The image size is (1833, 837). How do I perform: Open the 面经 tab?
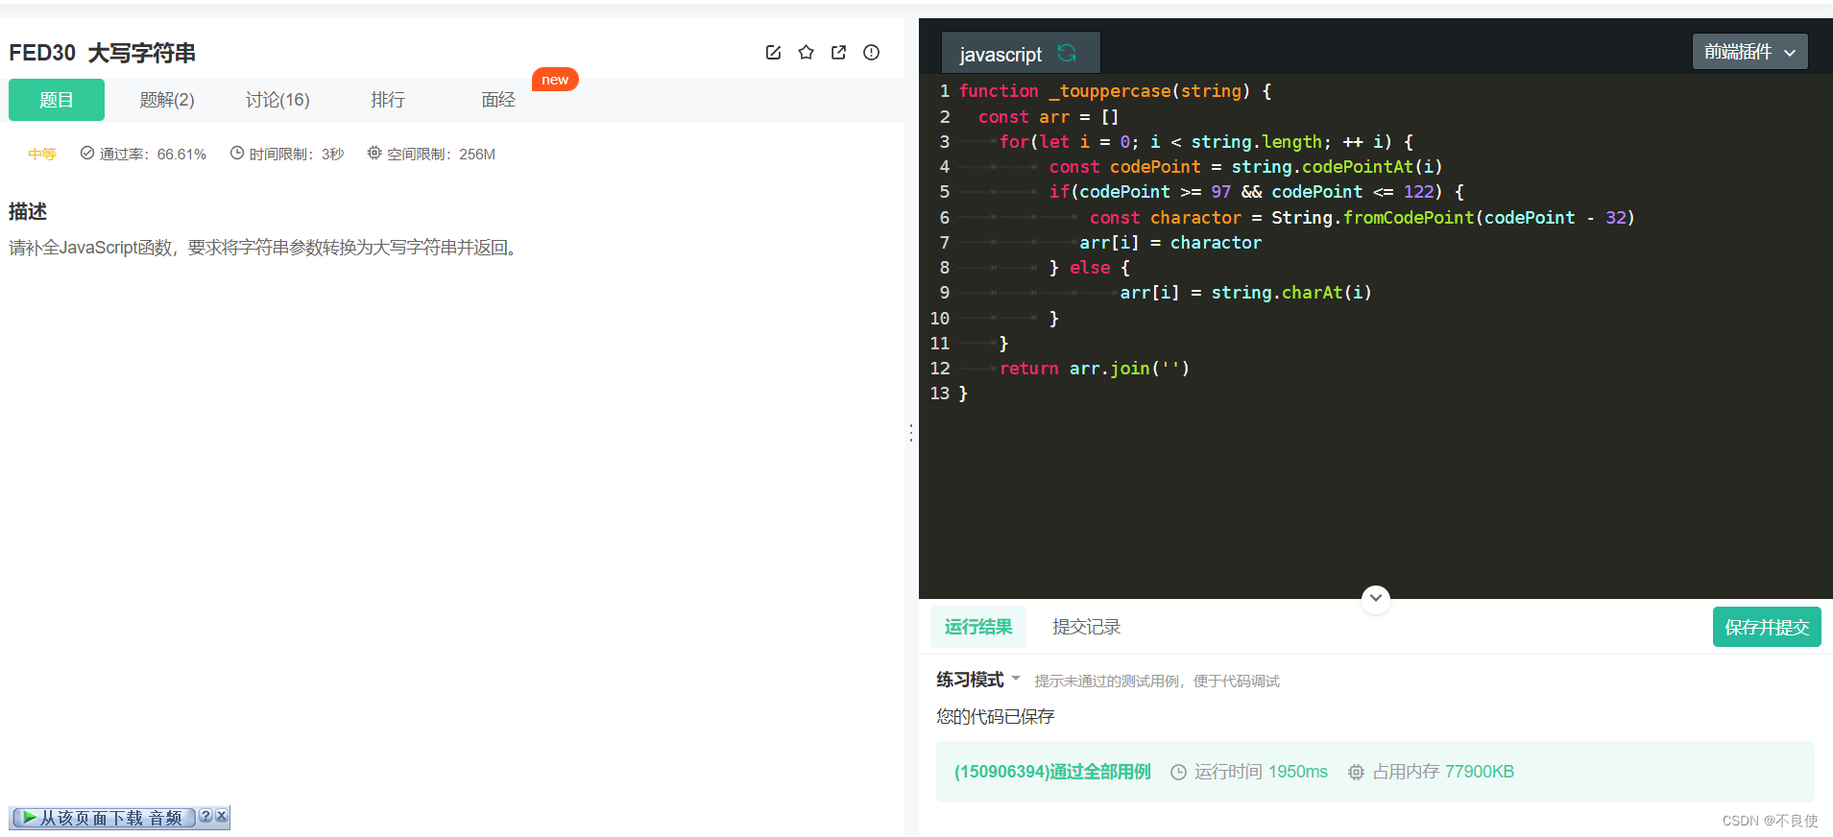point(498,100)
